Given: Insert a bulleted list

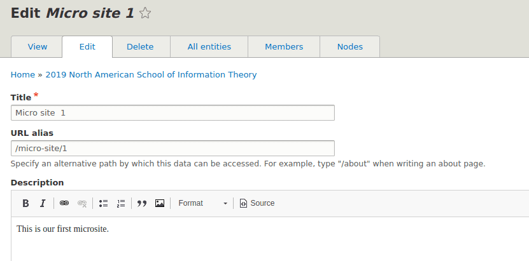Looking at the screenshot, I should [x=103, y=203].
